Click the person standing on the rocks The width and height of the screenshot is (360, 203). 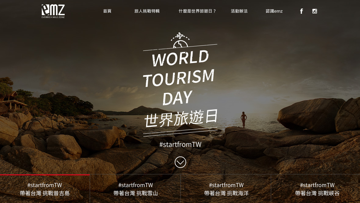click(243, 119)
